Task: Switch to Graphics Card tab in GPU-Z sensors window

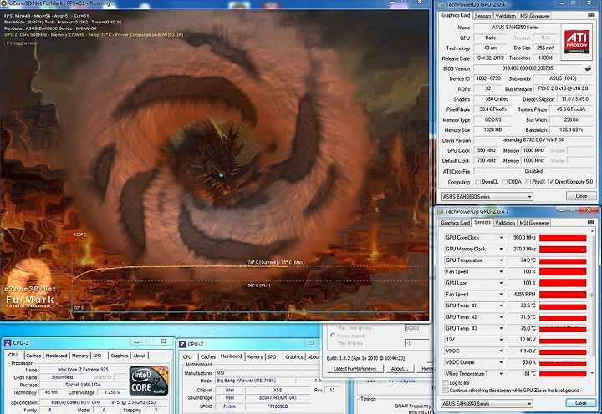Action: [456, 223]
